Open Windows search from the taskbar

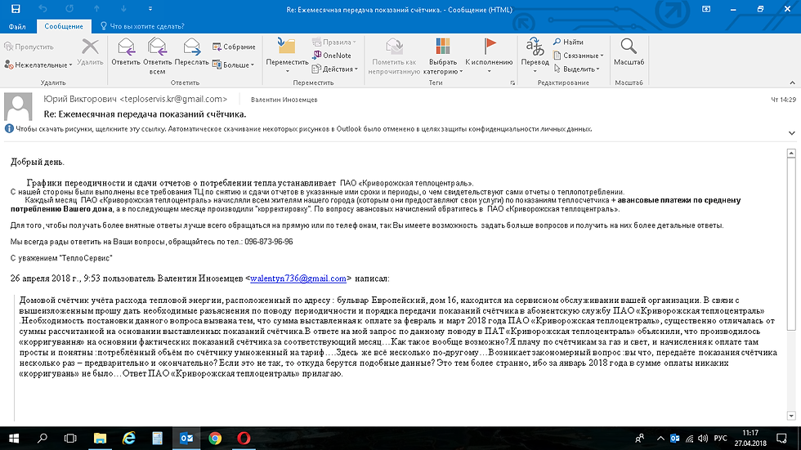click(43, 439)
